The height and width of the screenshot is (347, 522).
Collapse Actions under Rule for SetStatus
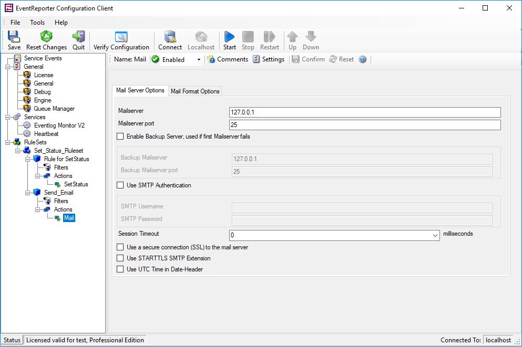point(38,176)
